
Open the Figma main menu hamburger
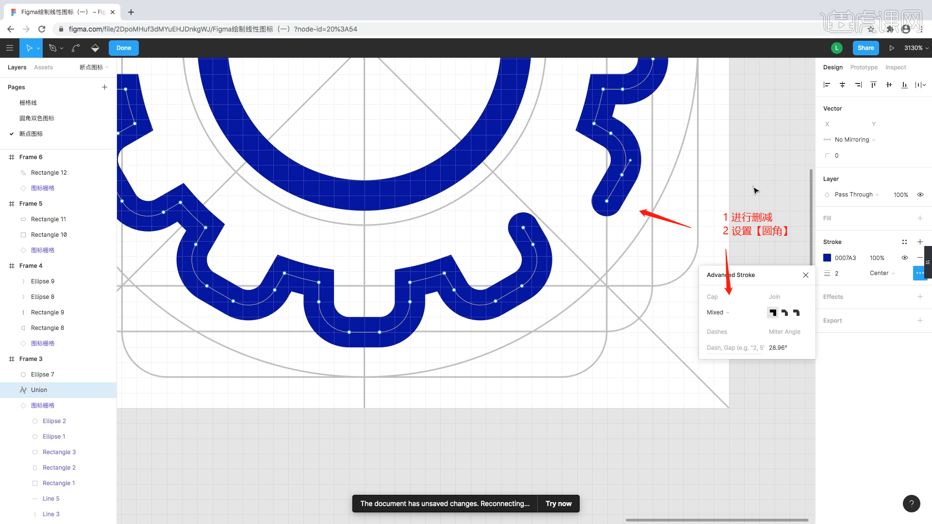pyautogui.click(x=10, y=48)
